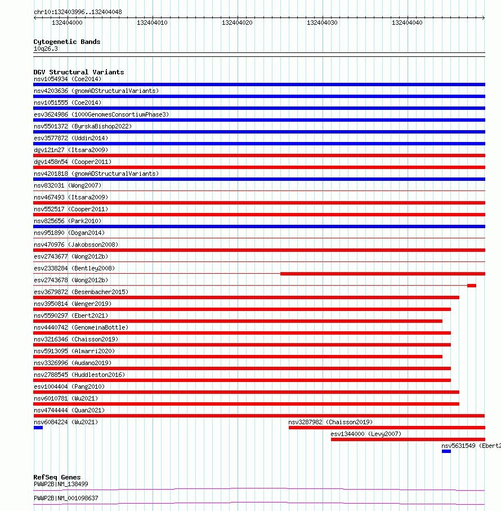The height and width of the screenshot is (511, 501).
Task: Click the small blue nsv5631549 bar
Action: pos(446,451)
